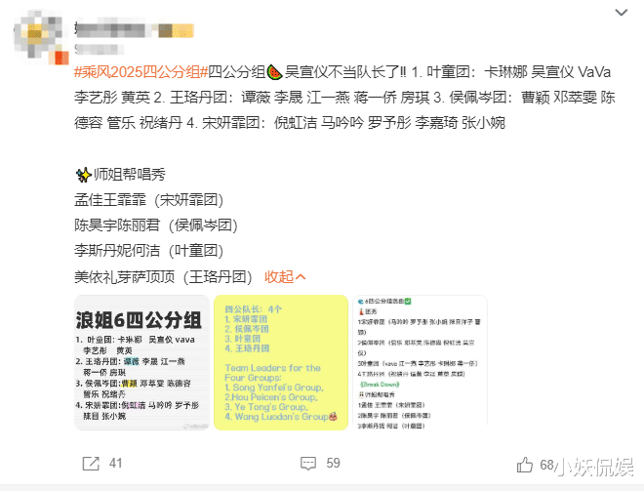Viewport: 644px width, 491px height.
Task: Click the comment count 59
Action: click(333, 464)
